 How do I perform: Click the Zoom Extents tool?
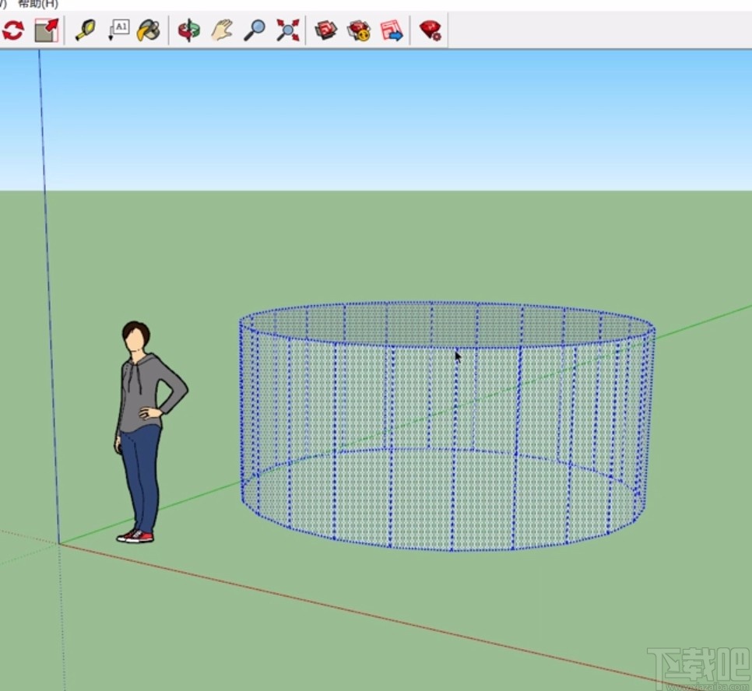286,30
